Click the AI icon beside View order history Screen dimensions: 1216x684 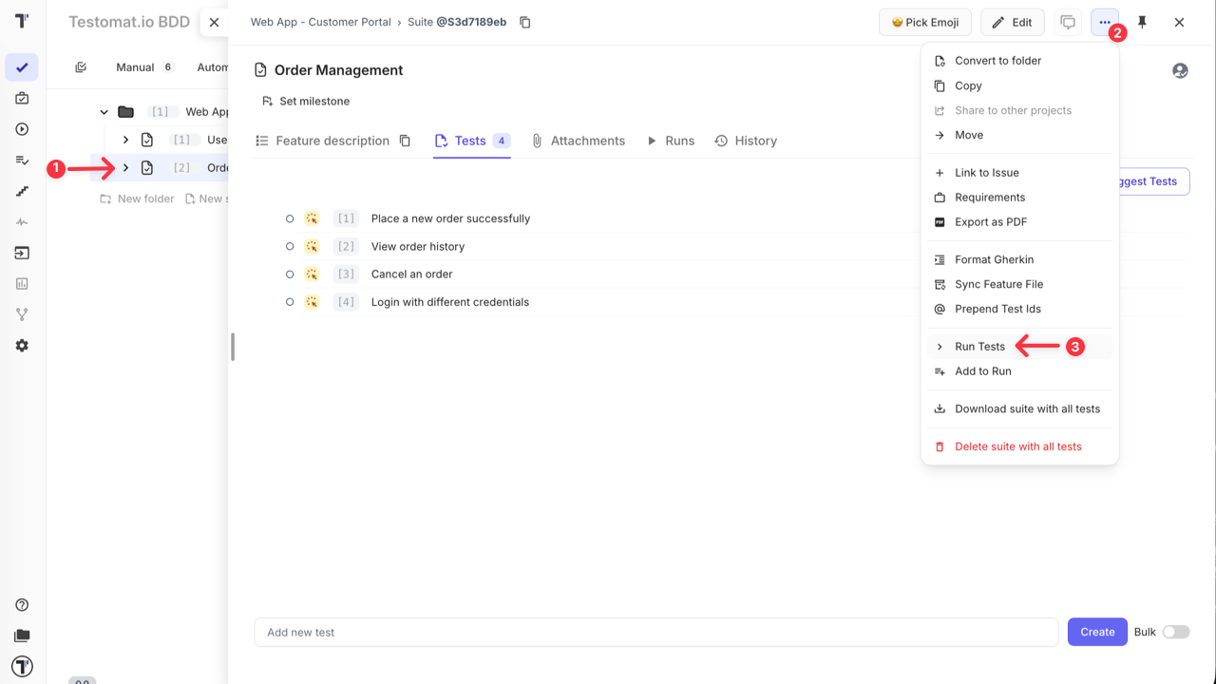click(312, 246)
